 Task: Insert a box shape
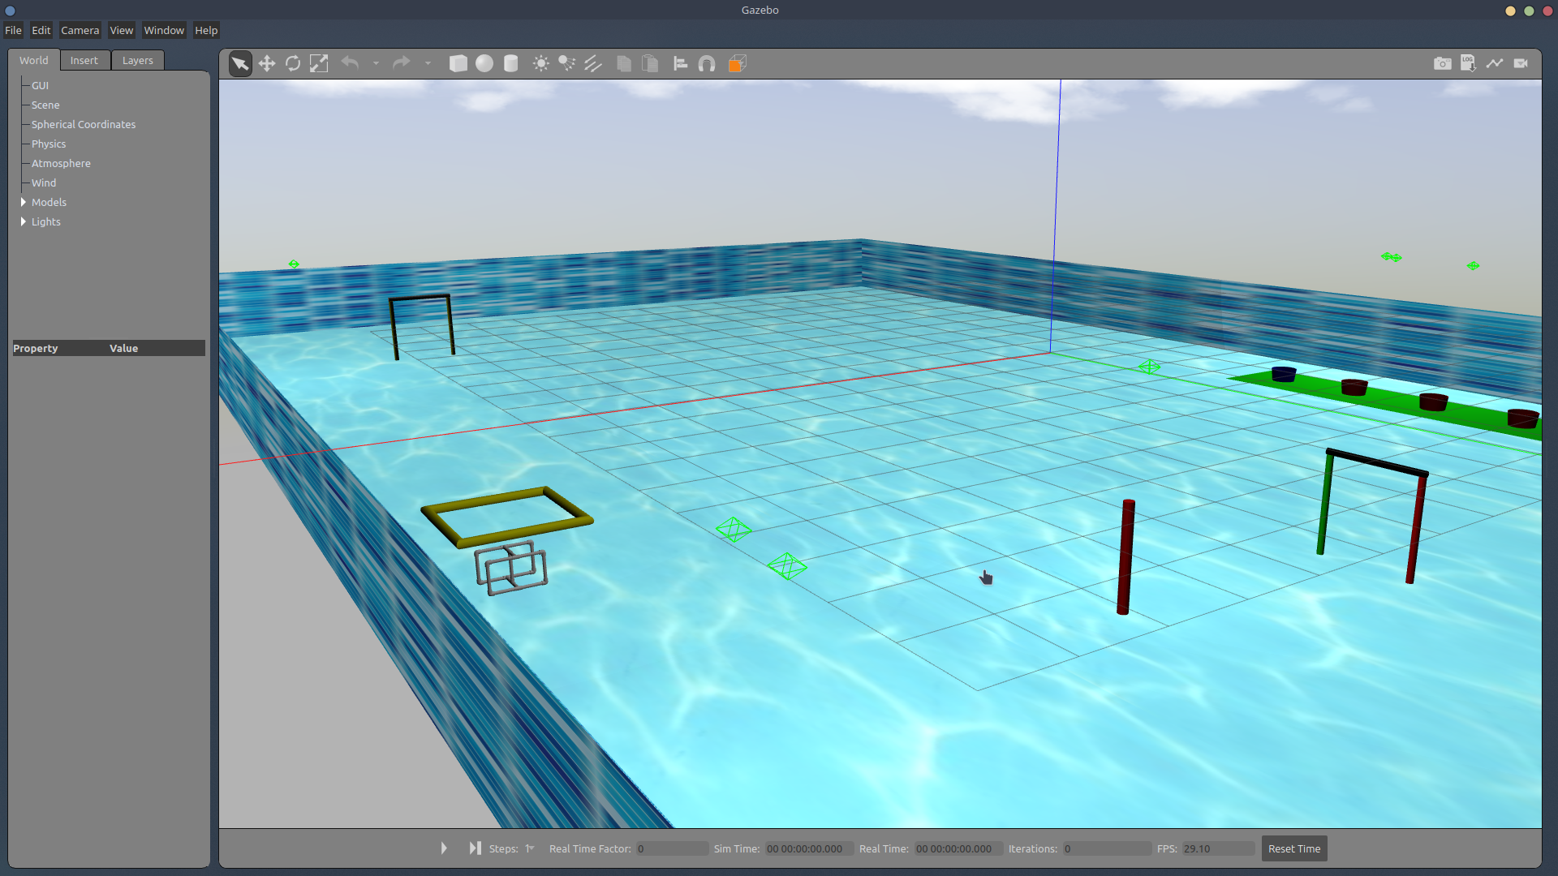(458, 63)
